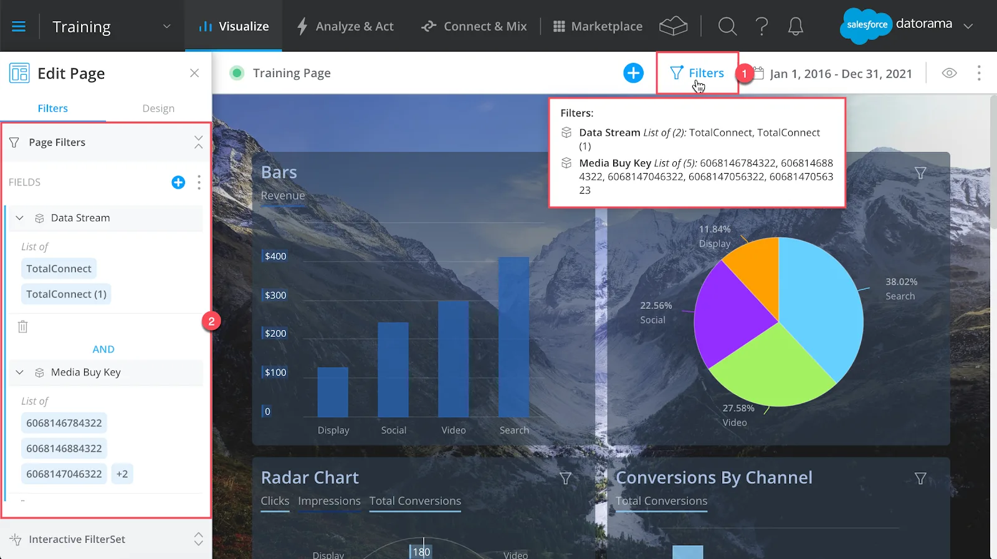Expand the Interactive FilterSet section
This screenshot has width=997, height=559.
(198, 539)
